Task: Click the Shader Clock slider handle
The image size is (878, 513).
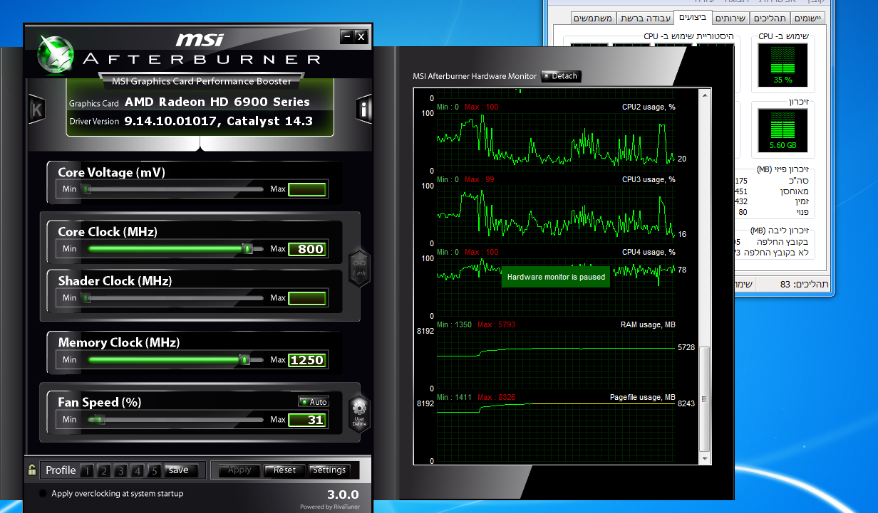Action: pyautogui.click(x=86, y=298)
